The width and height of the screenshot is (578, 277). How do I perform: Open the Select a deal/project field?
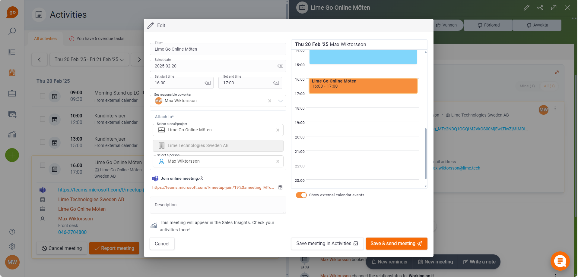[218, 130]
